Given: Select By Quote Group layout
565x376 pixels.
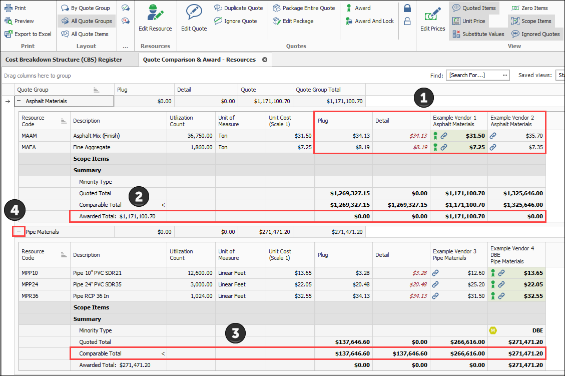Looking at the screenshot, I should [85, 8].
